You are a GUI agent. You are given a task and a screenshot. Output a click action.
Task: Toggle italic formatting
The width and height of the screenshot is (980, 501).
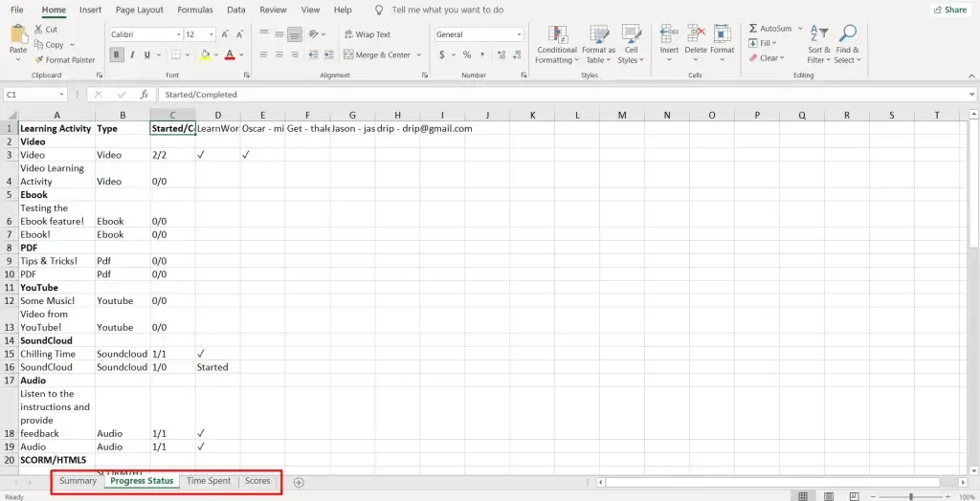tap(134, 55)
